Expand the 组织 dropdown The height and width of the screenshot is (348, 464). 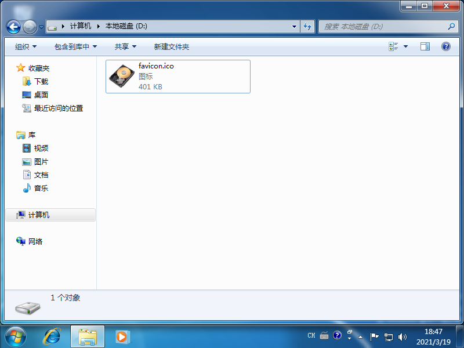(x=26, y=46)
